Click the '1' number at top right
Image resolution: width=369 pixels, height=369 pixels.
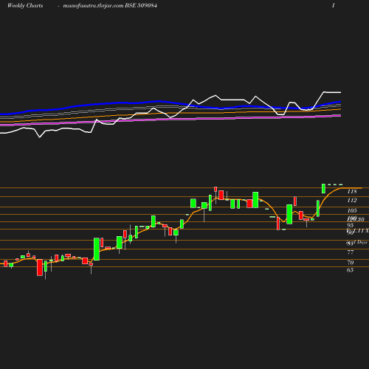click(334, 5)
